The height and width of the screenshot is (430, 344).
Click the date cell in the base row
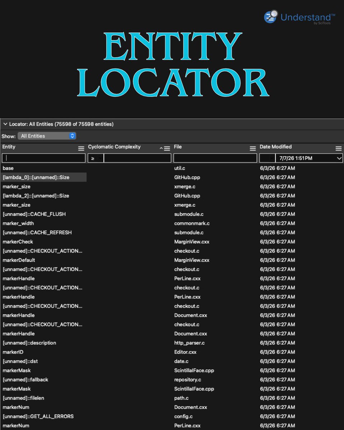point(277,168)
